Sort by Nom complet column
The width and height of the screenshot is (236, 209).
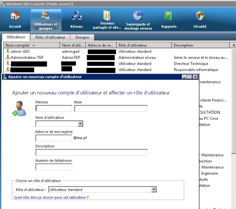pos(32,45)
